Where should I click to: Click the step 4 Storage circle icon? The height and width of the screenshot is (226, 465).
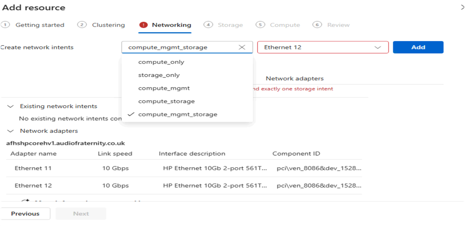point(208,25)
